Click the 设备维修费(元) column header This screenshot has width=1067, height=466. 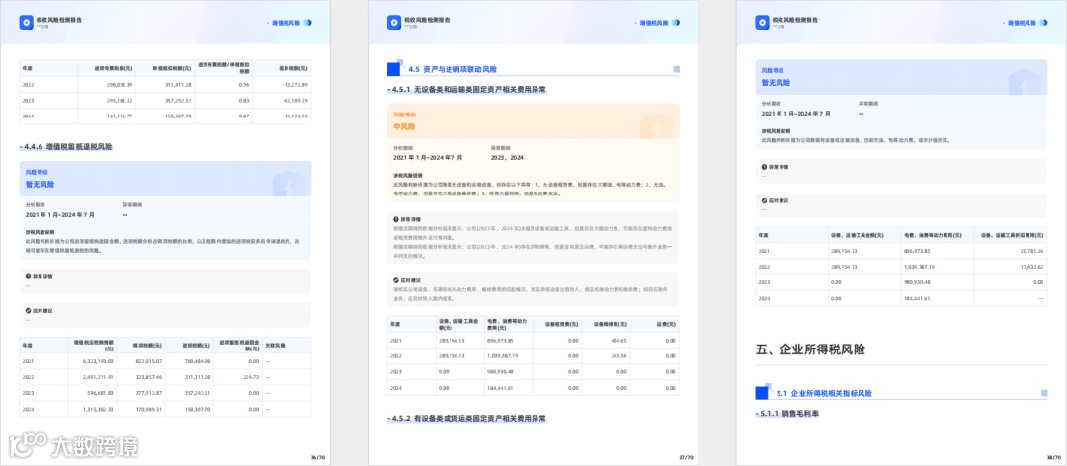pos(611,324)
